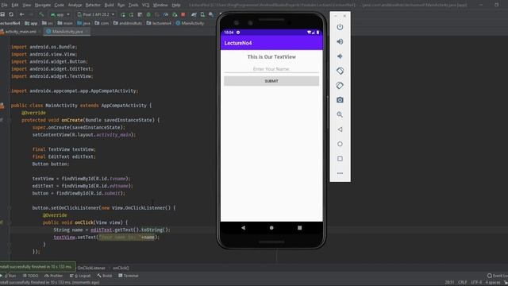Tap the SUBMIT button in the emulator
This screenshot has width=508, height=286.
click(271, 81)
